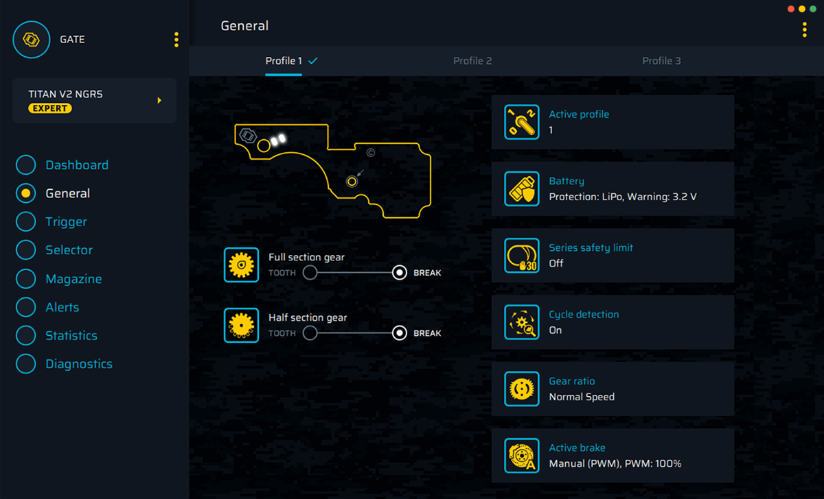Open the Trigger settings page
The image size is (824, 499).
[66, 221]
